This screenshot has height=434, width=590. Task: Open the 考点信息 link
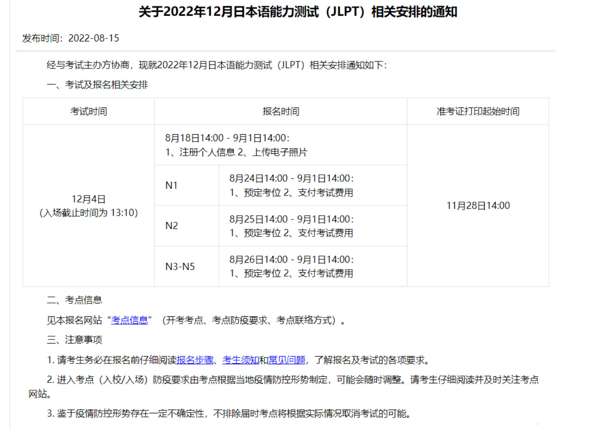(x=130, y=320)
